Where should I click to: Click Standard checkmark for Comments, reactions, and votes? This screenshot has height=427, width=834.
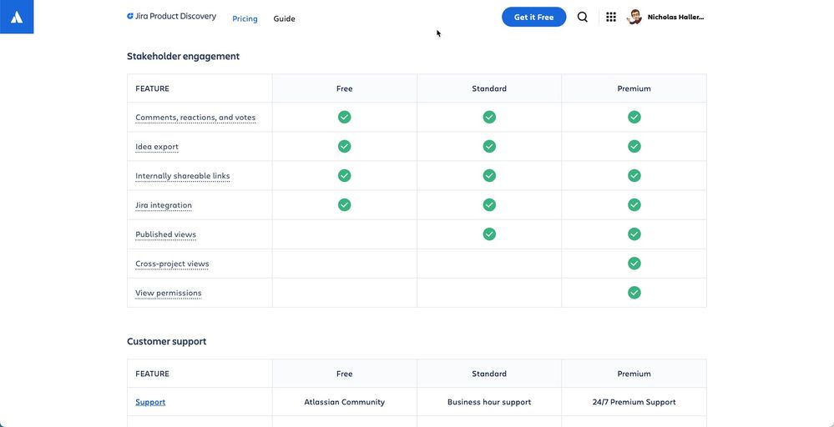(489, 117)
